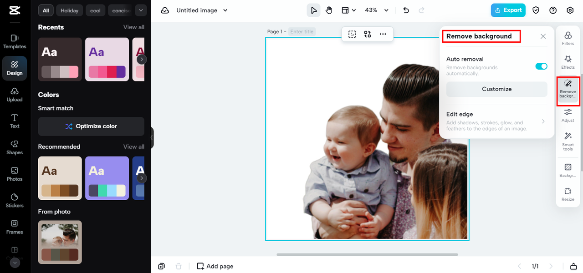Select the All filter tag
The image size is (583, 273).
(x=46, y=10)
